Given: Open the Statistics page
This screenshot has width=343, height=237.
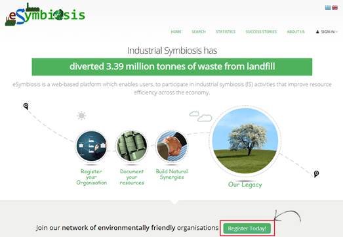Looking at the screenshot, I should click(x=226, y=32).
